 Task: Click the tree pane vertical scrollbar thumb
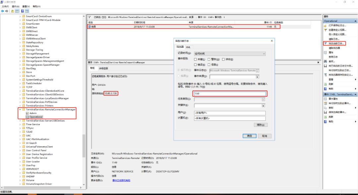(x=84, y=146)
